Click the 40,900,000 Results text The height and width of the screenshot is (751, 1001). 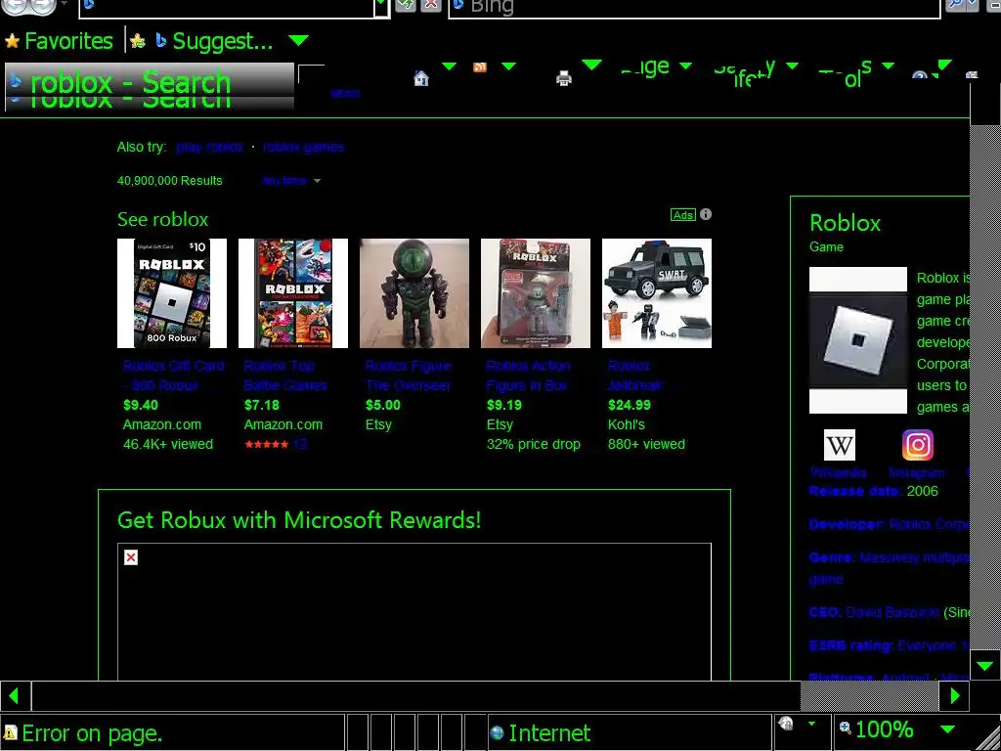[x=170, y=181]
